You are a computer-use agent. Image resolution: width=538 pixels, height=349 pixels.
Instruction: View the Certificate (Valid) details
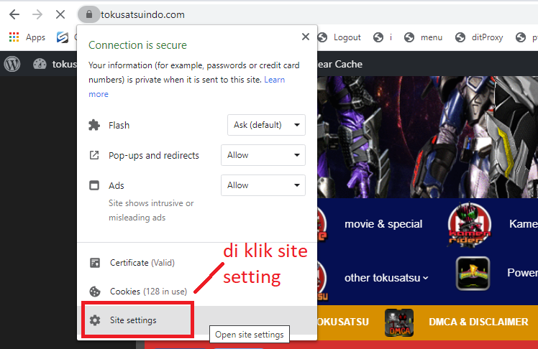click(142, 263)
